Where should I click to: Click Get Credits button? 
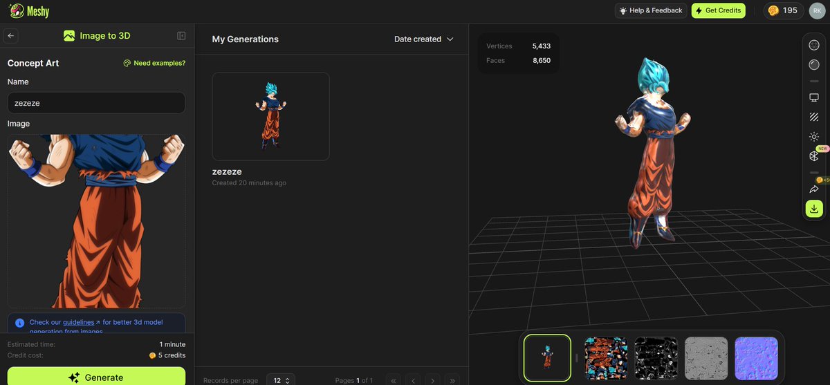click(x=718, y=10)
